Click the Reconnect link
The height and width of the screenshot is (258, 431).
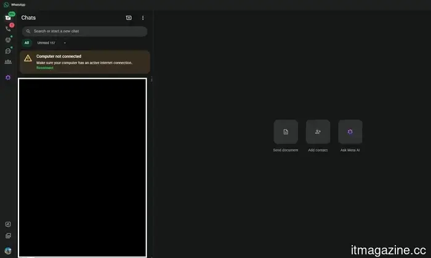[x=45, y=68]
